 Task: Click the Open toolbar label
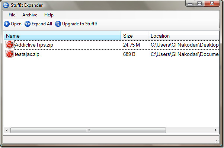pyautogui.click(x=16, y=24)
